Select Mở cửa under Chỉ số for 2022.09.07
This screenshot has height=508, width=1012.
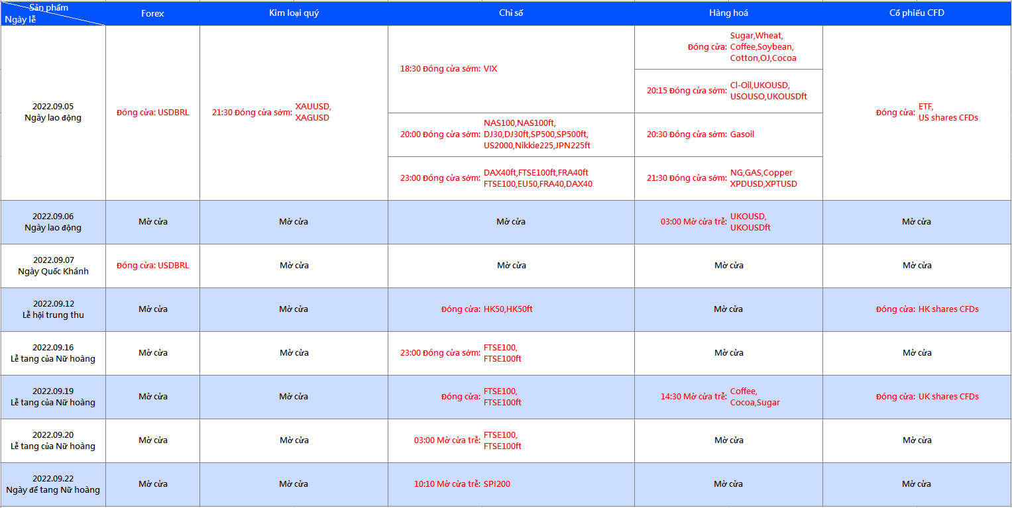[x=511, y=266]
